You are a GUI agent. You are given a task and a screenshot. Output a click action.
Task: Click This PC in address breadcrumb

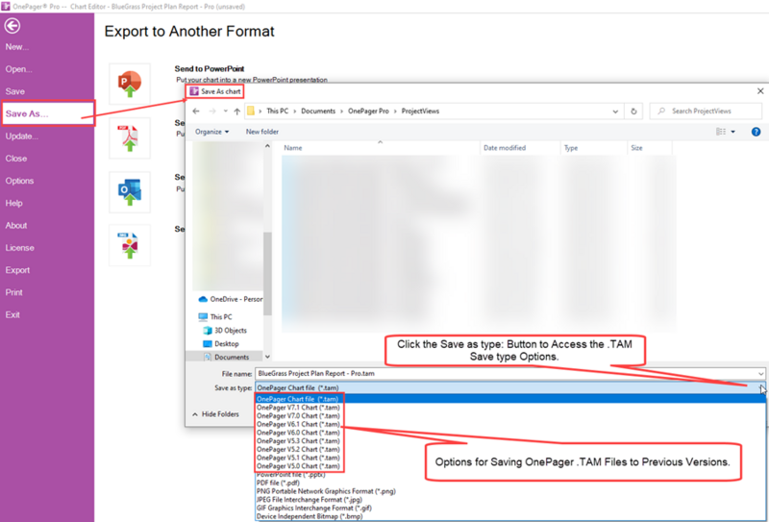(x=278, y=112)
